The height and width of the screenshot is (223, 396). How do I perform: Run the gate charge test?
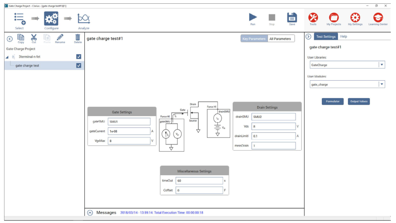[x=253, y=17]
